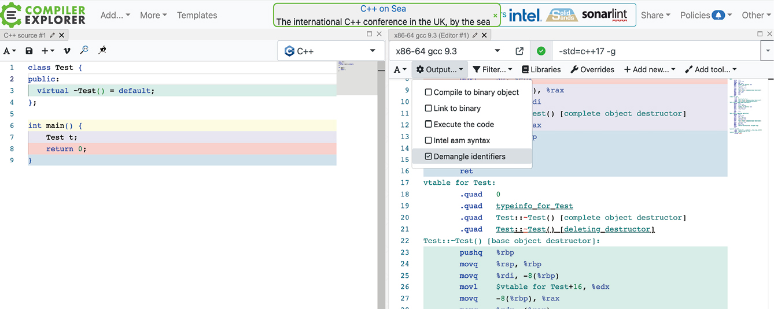Viewport: 774px width, 309px height.
Task: Check the Execute the code option
Action: coord(429,124)
